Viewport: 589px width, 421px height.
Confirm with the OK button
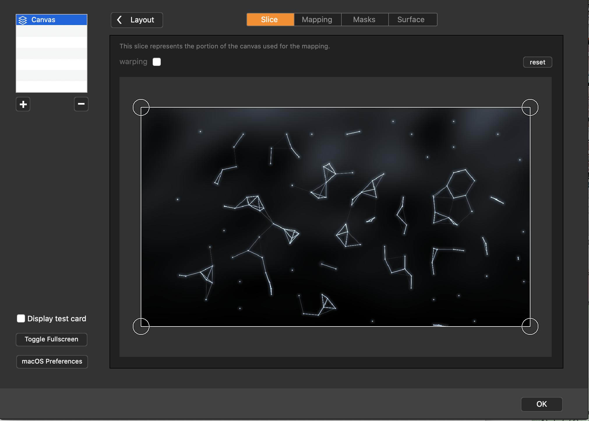542,404
